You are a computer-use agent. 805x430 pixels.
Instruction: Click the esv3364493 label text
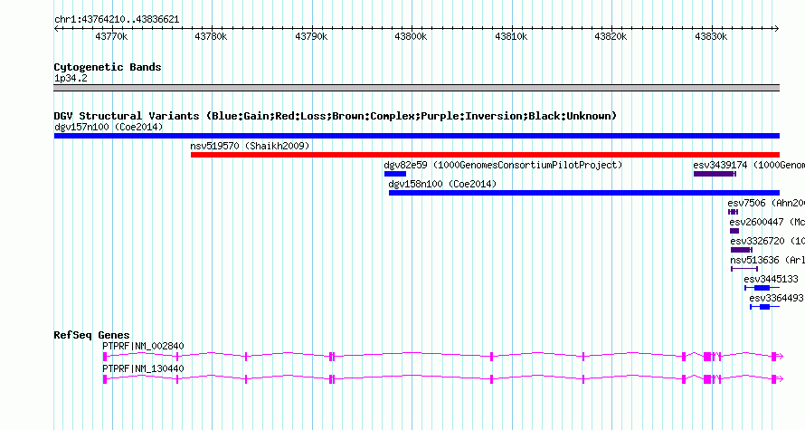(776, 298)
